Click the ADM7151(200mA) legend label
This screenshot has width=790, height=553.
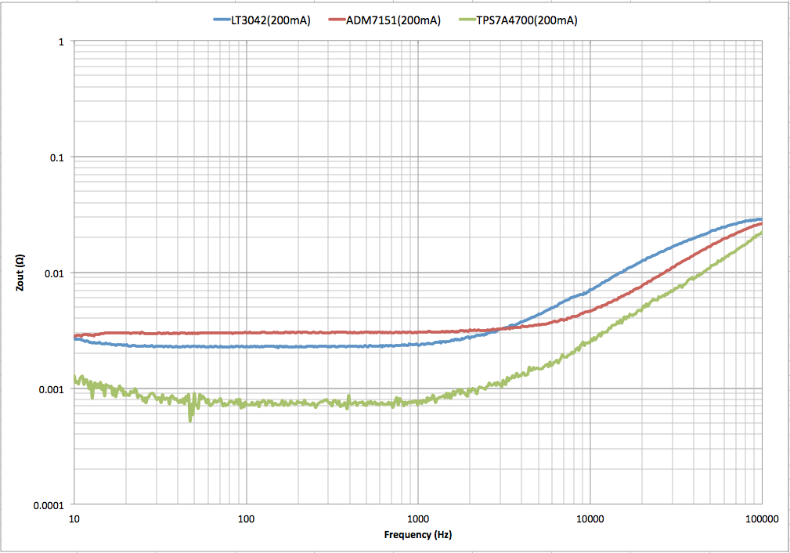(x=393, y=20)
